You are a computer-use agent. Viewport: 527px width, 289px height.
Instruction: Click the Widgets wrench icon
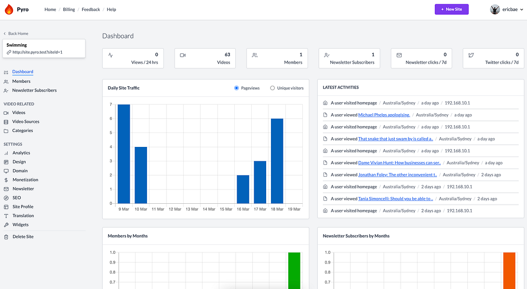[x=6, y=225]
